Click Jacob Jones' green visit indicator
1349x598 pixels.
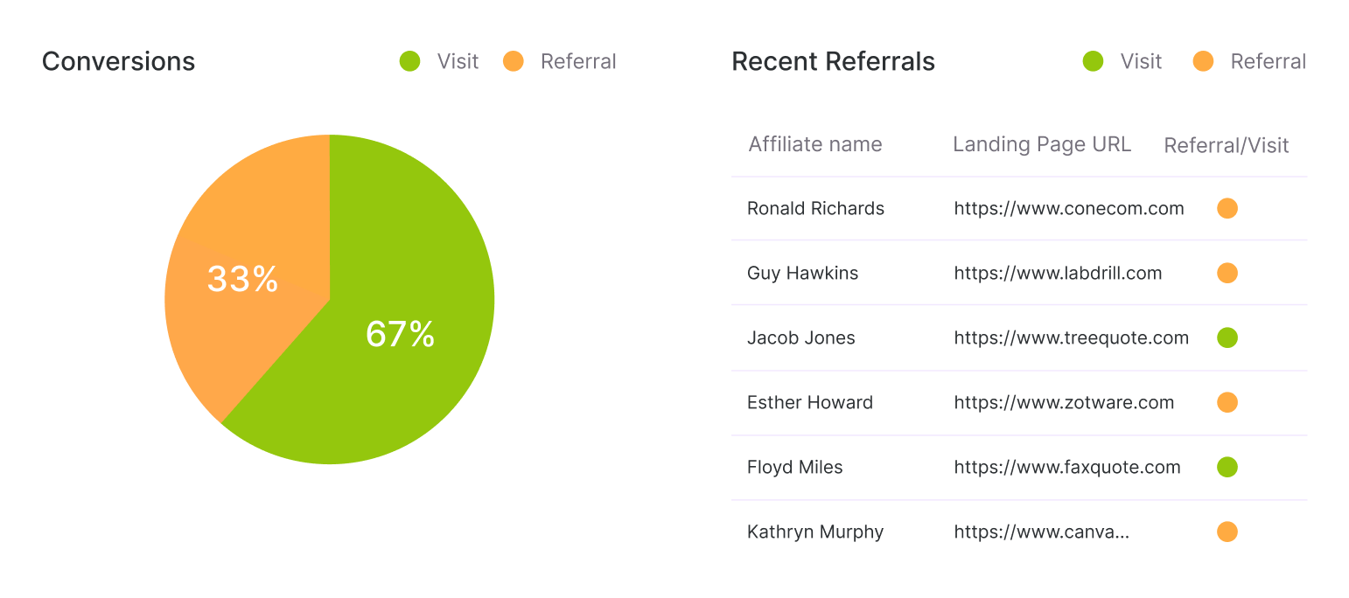1227,337
